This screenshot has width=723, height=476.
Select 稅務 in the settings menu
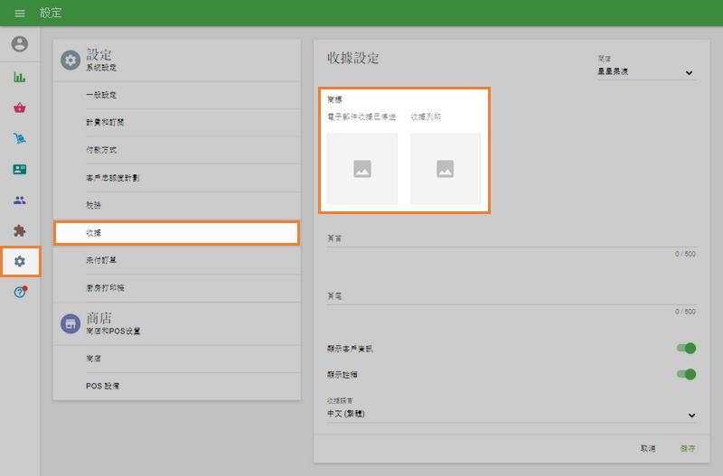(x=177, y=206)
